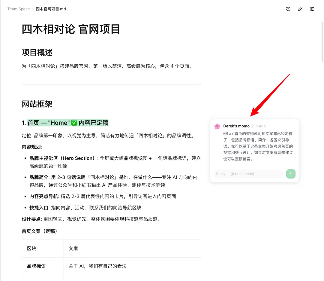
Task: Open the version history clock icon
Action: [288, 9]
